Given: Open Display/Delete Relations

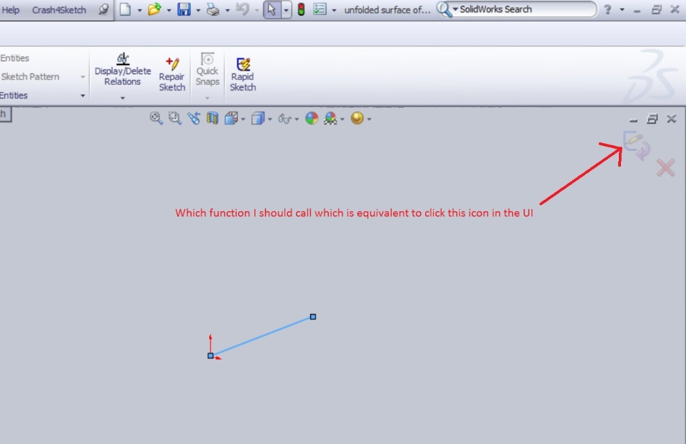Looking at the screenshot, I should 122,70.
